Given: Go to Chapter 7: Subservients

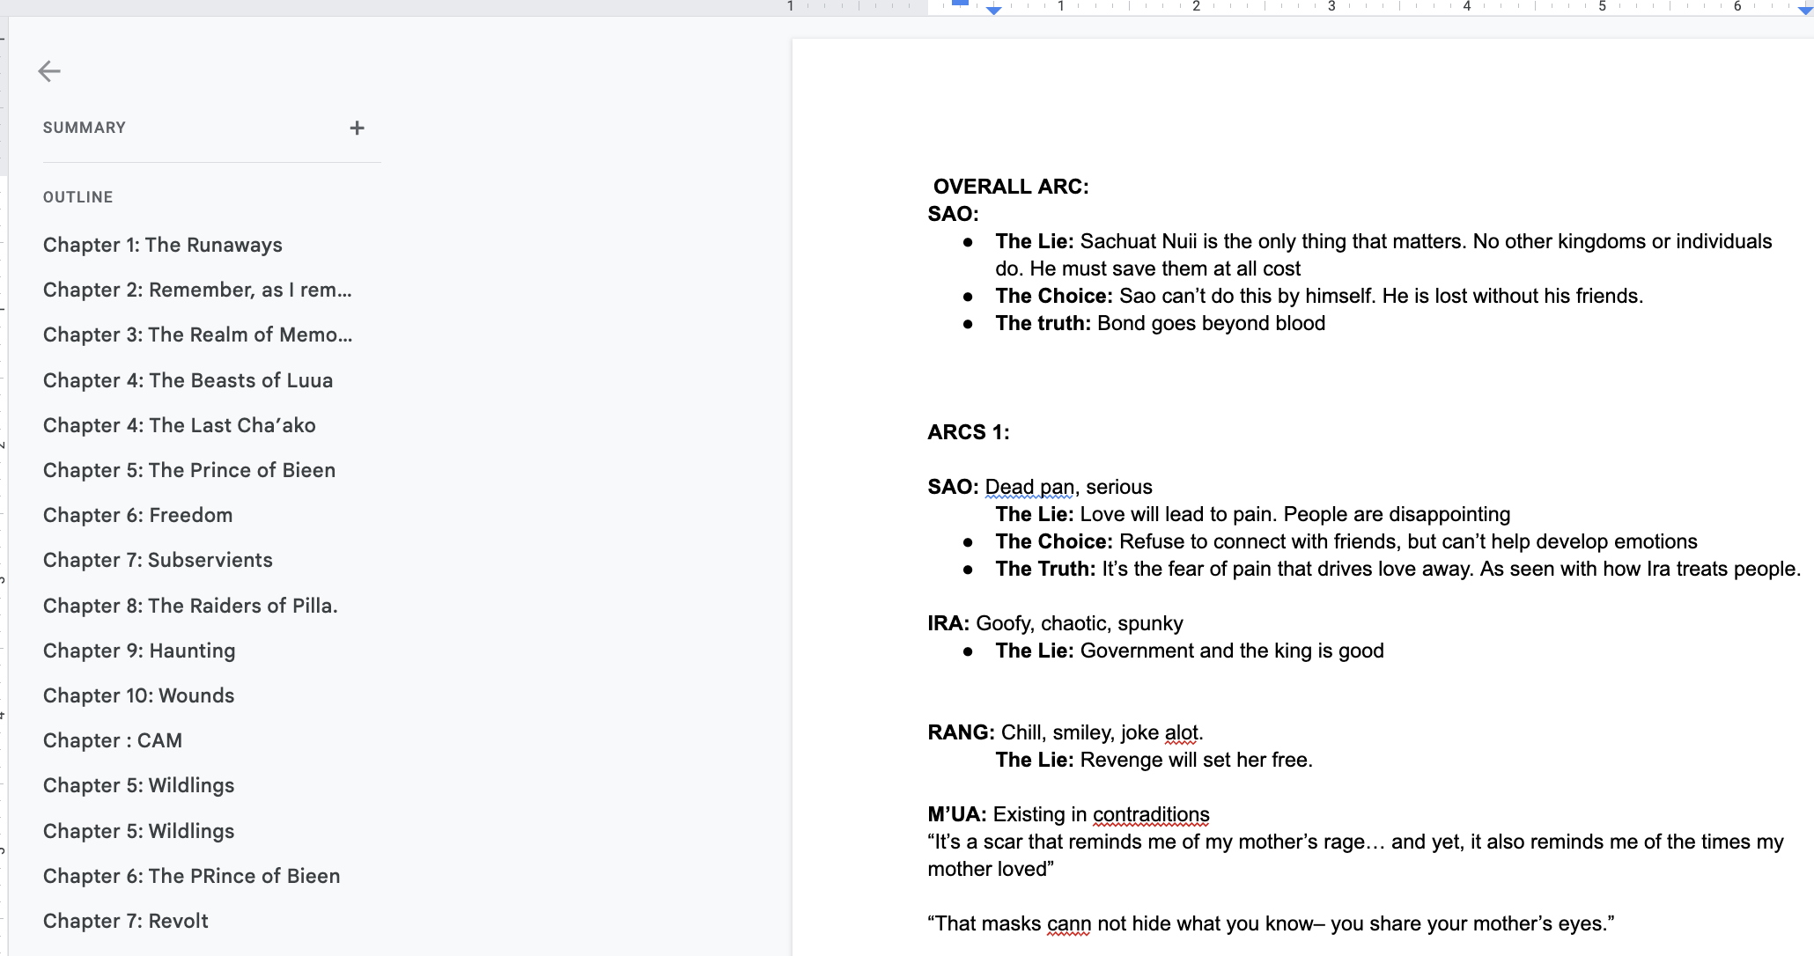Looking at the screenshot, I should click(x=158, y=560).
